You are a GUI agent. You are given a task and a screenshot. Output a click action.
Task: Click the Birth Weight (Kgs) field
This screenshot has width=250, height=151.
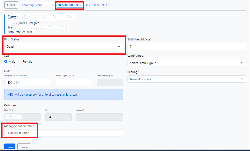(187, 47)
